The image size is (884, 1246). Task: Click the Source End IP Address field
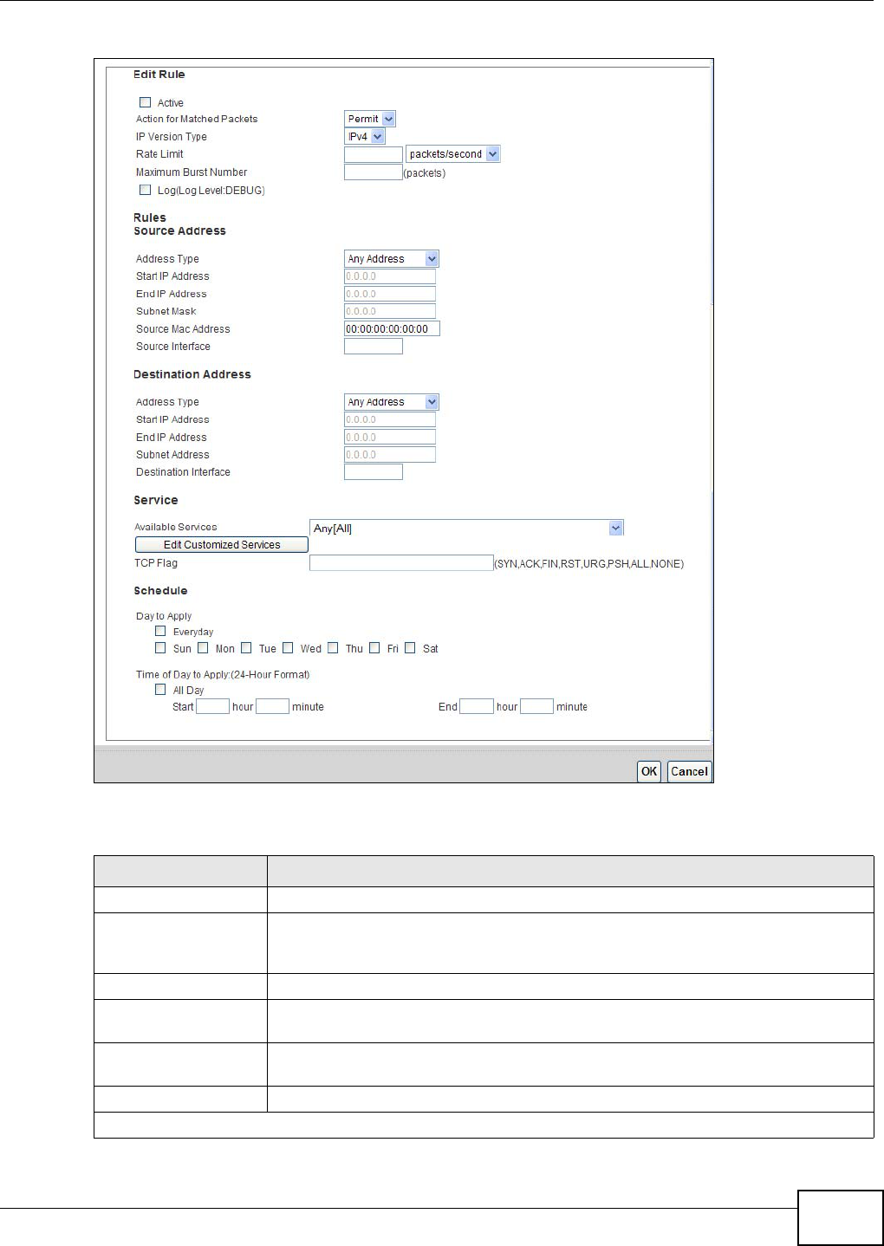click(390, 294)
